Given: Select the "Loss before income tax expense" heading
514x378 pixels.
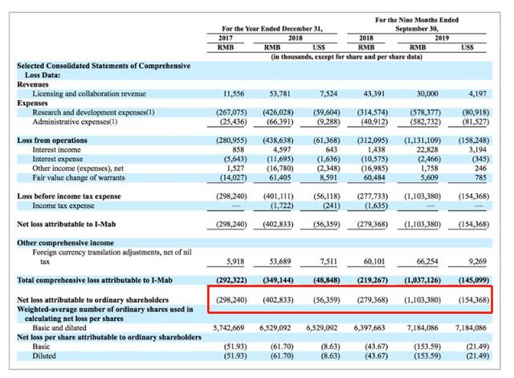Looking at the screenshot, I should (70, 196).
